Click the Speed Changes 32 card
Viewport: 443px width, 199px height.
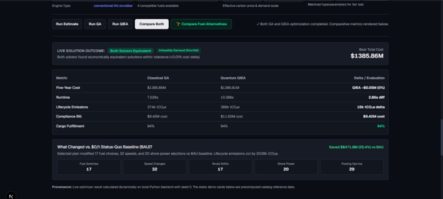[x=154, y=167]
